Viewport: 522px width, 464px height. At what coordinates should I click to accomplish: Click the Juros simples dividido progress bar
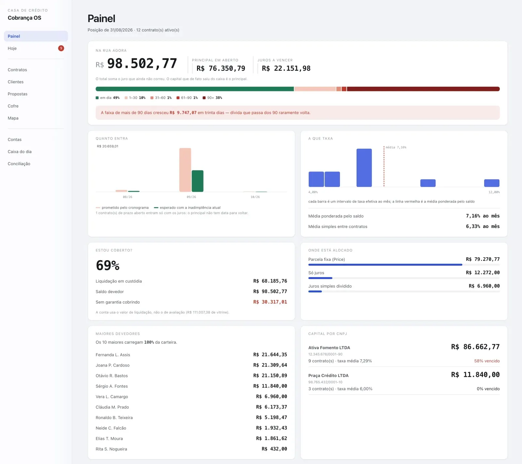404,292
